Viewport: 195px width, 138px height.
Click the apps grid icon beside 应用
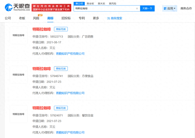165,9
